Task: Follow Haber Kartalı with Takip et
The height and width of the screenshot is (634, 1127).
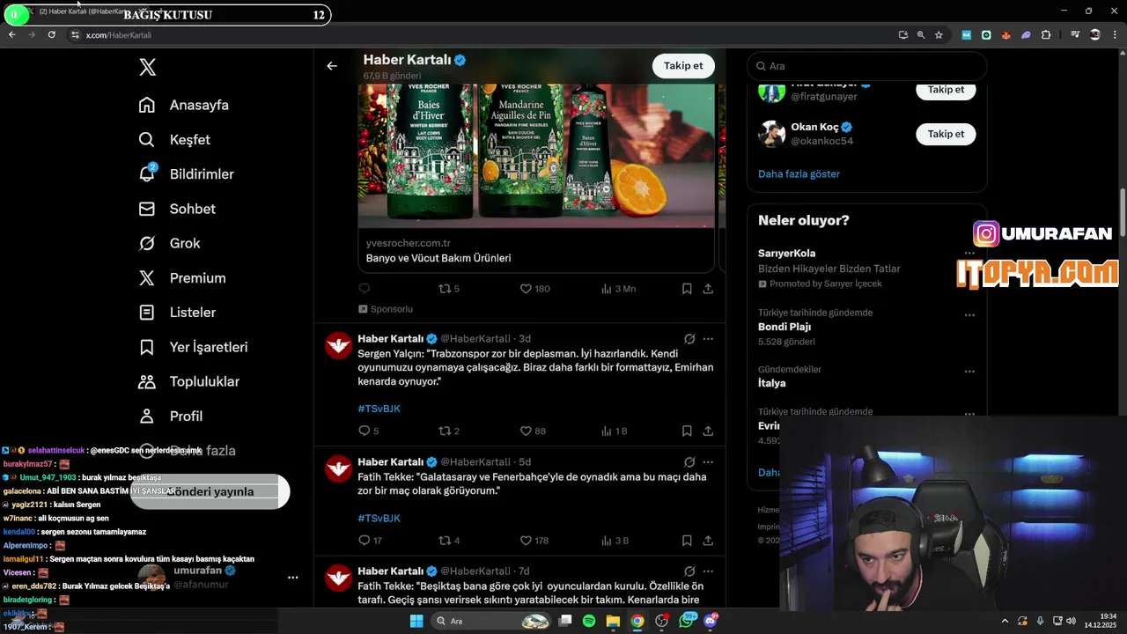Action: [x=683, y=66]
